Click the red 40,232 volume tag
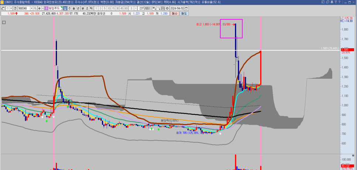This screenshot has height=170, width=357. pyautogui.click(x=348, y=166)
